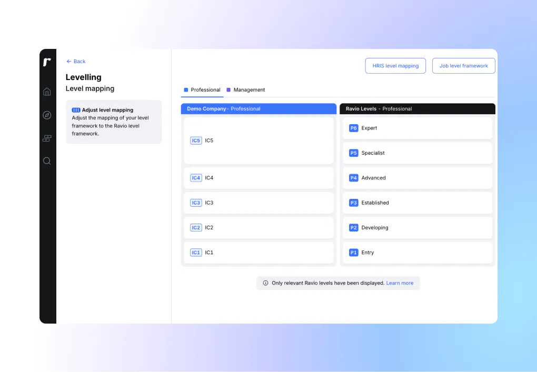Open the search sidebar icon
537x372 pixels.
[47, 161]
